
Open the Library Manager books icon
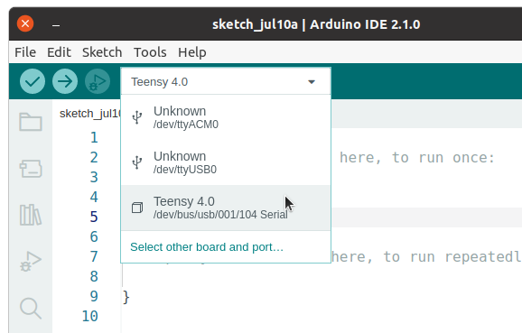(31, 215)
